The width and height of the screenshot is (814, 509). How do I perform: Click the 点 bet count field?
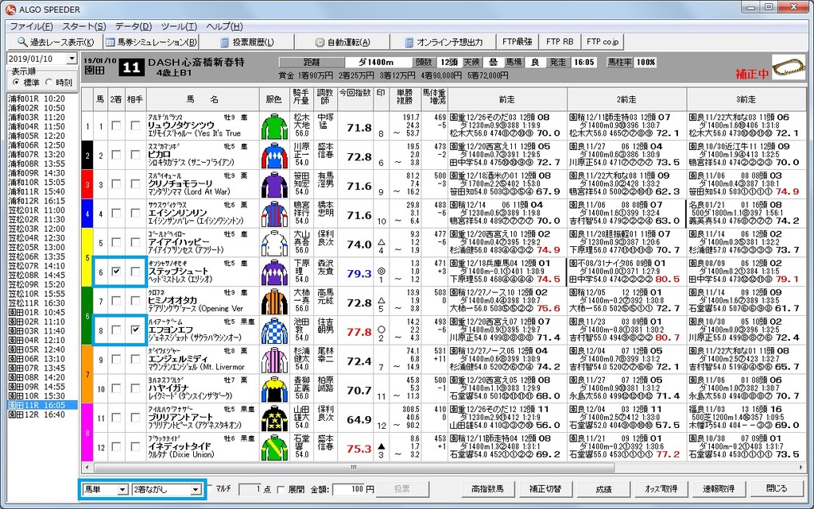(250, 489)
